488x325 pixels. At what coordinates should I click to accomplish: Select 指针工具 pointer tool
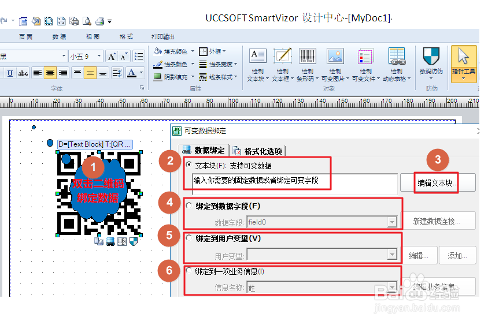464,63
